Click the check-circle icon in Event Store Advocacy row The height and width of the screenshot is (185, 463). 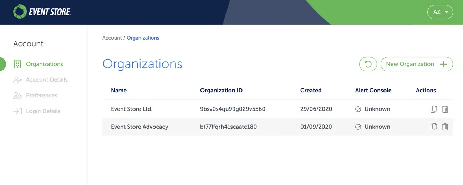pos(358,127)
